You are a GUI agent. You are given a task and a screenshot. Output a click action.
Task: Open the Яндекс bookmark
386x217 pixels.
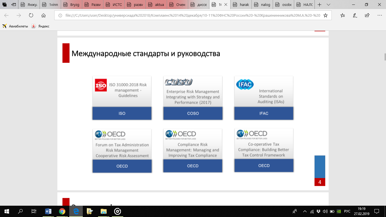(40, 26)
